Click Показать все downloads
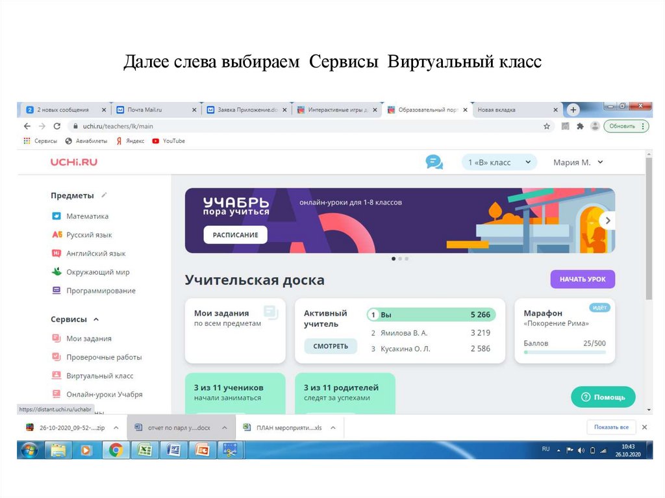 [x=611, y=427]
